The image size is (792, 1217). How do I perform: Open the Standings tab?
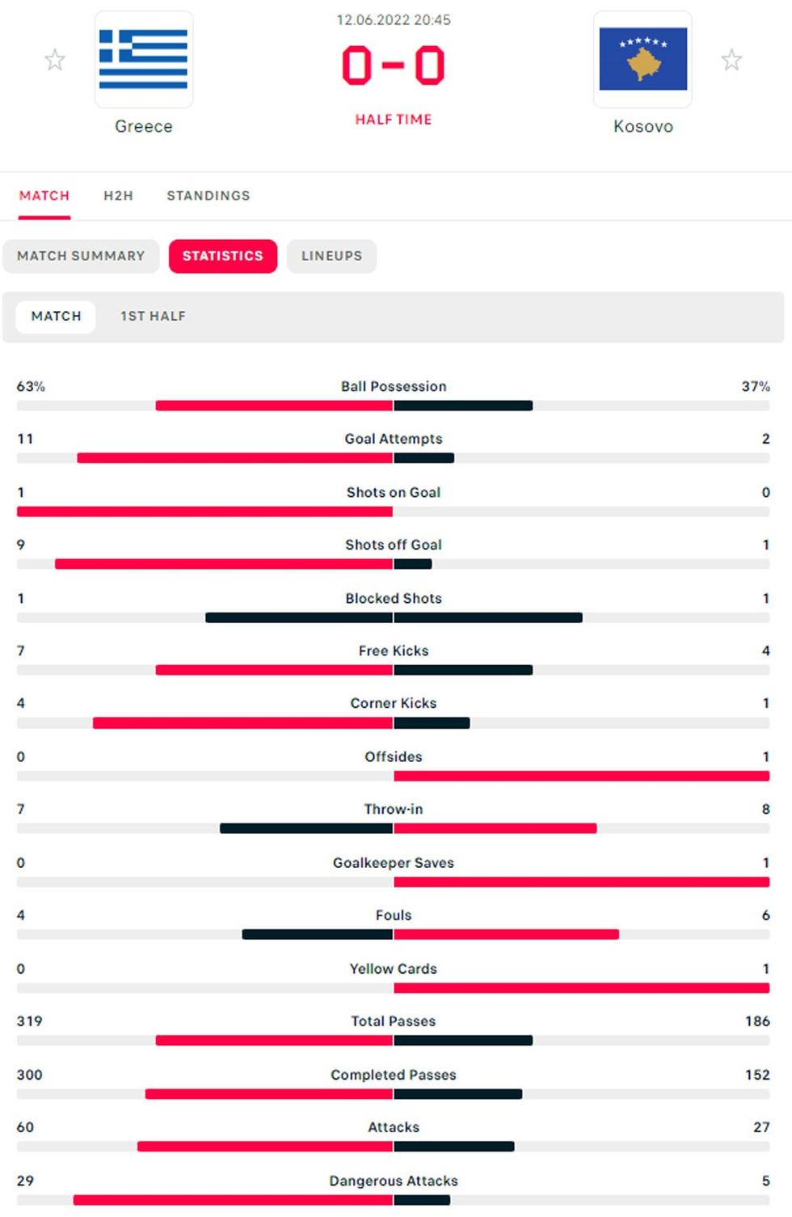click(209, 196)
